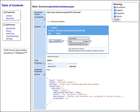The width and height of the screenshot is (140, 112).
Task: Uncheck the Source checkbox
Action: [x=115, y=16]
